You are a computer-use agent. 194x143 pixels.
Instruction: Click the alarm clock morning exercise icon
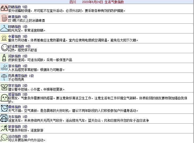coord(4,108)
